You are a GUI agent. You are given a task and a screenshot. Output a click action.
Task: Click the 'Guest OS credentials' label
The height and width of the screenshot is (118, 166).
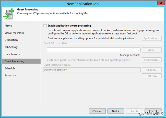click(55, 43)
